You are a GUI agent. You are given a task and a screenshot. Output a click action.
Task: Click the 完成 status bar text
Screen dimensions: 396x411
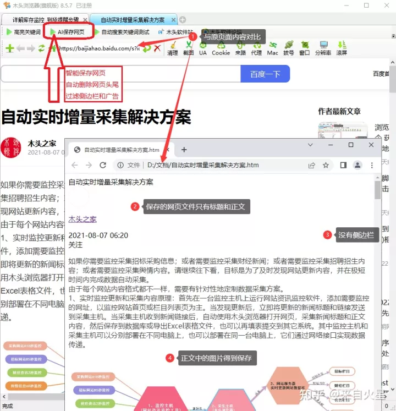7,406
